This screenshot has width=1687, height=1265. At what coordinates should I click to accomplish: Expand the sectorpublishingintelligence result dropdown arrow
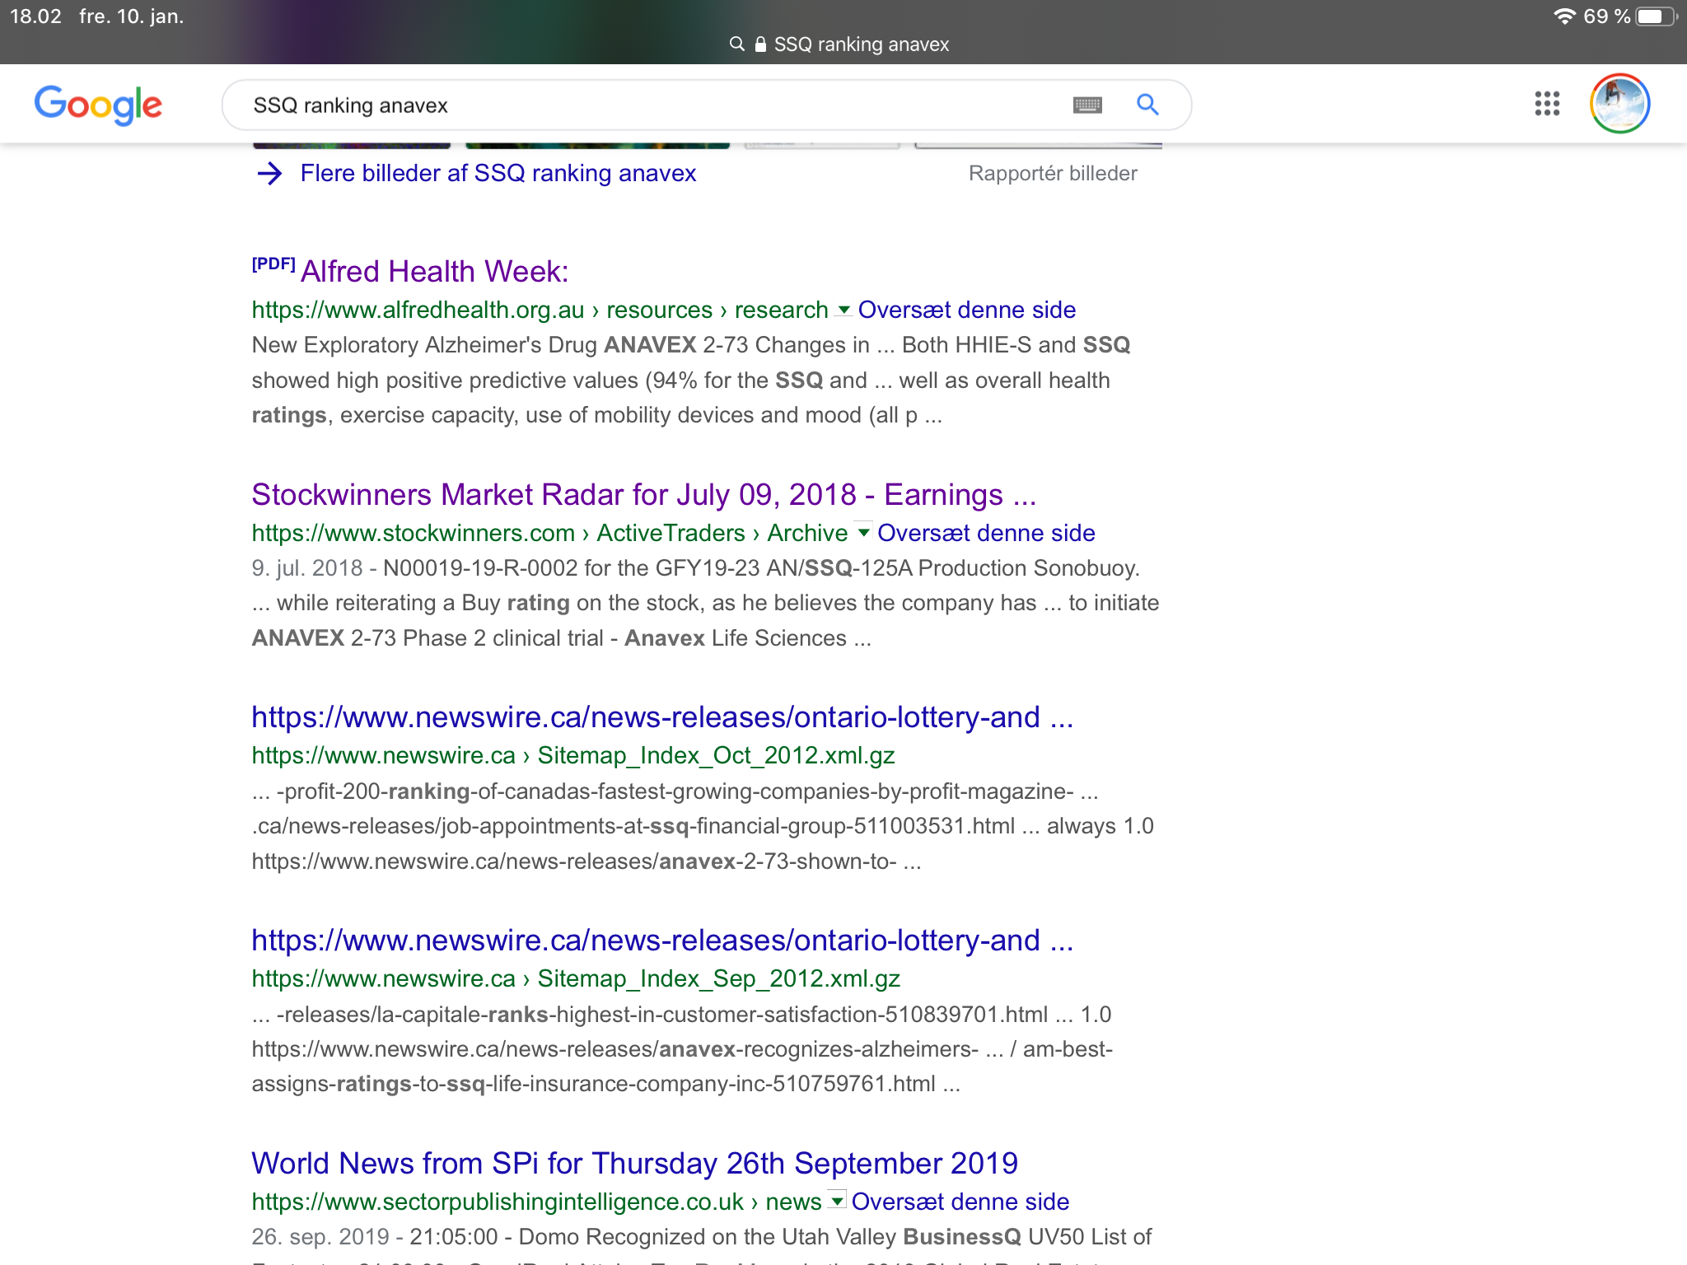click(x=836, y=1202)
